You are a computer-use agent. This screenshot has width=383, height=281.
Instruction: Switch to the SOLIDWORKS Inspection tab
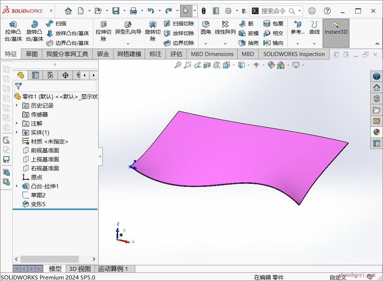pyautogui.click(x=294, y=54)
